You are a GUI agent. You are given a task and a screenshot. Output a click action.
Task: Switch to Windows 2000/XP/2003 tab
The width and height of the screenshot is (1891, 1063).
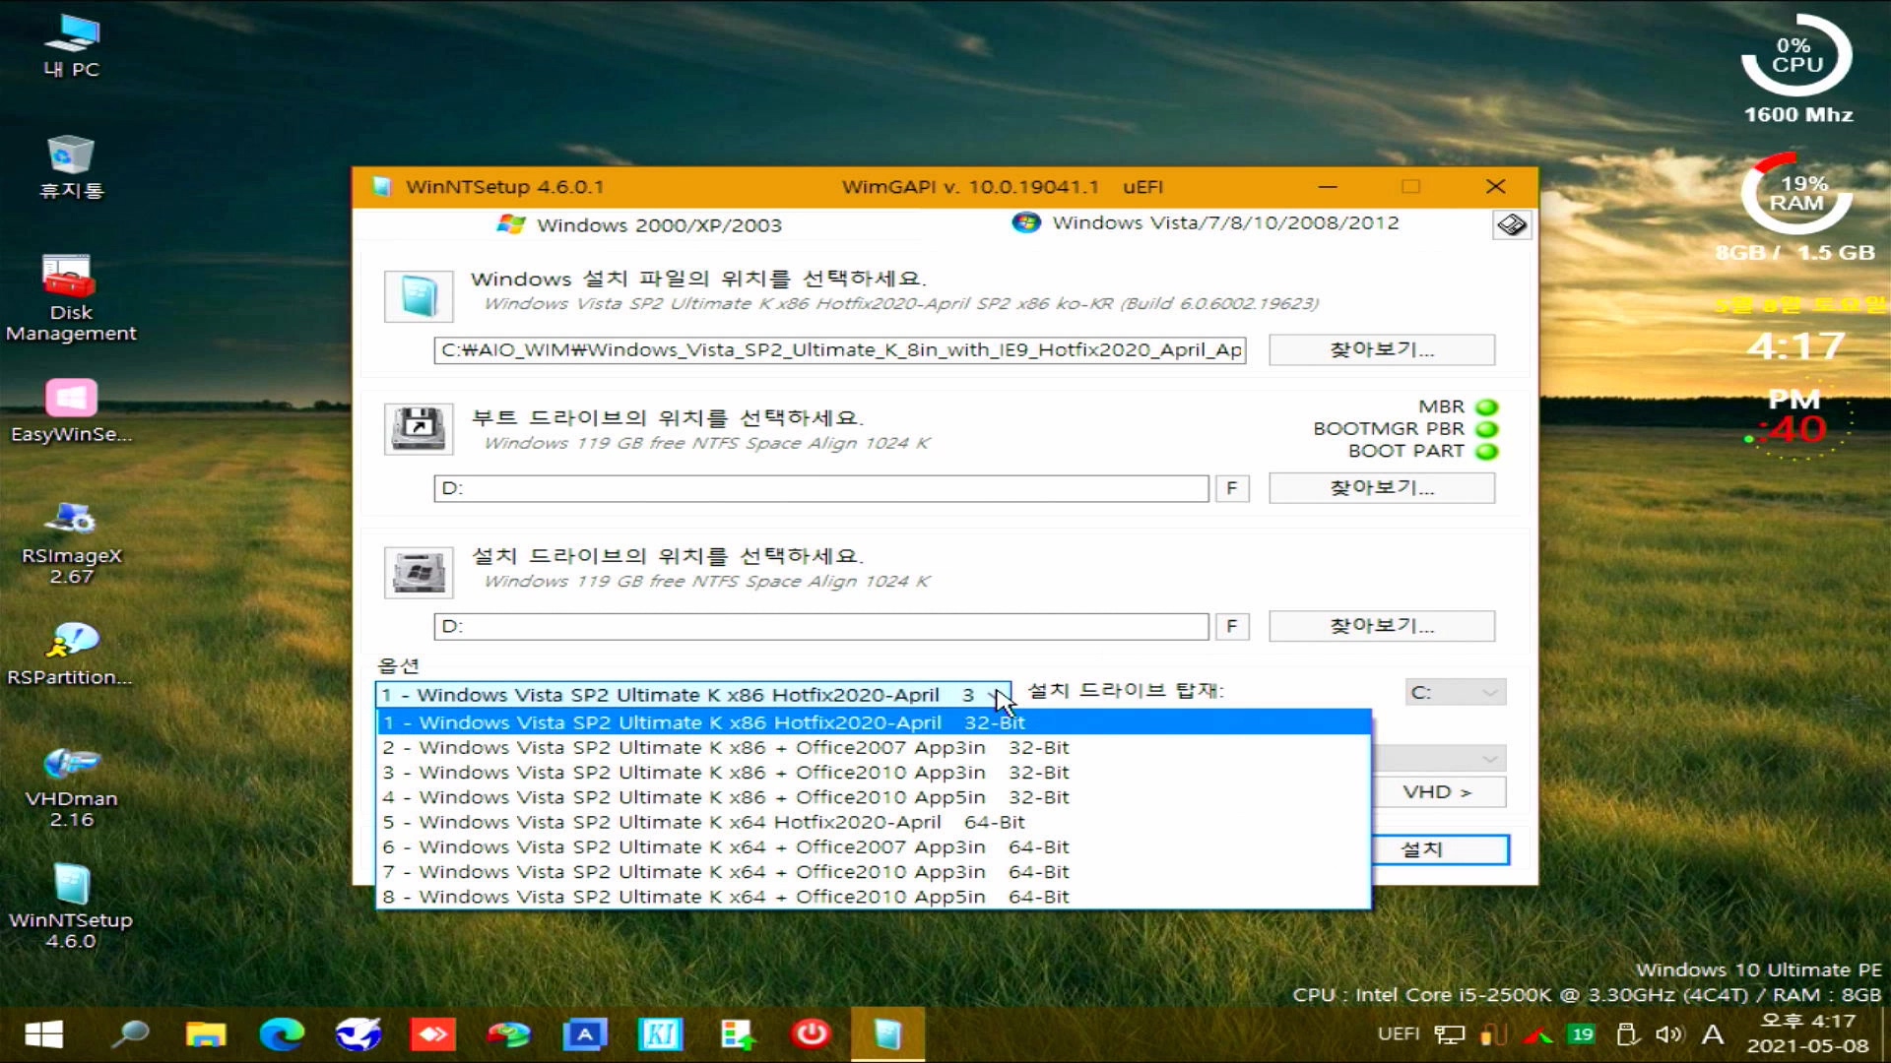pos(640,224)
